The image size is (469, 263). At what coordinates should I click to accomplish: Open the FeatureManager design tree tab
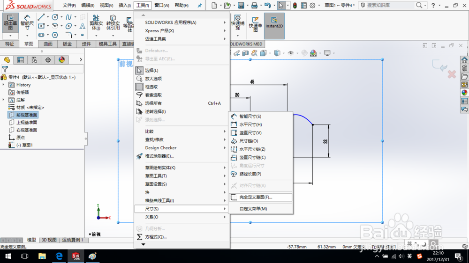tap(7, 60)
